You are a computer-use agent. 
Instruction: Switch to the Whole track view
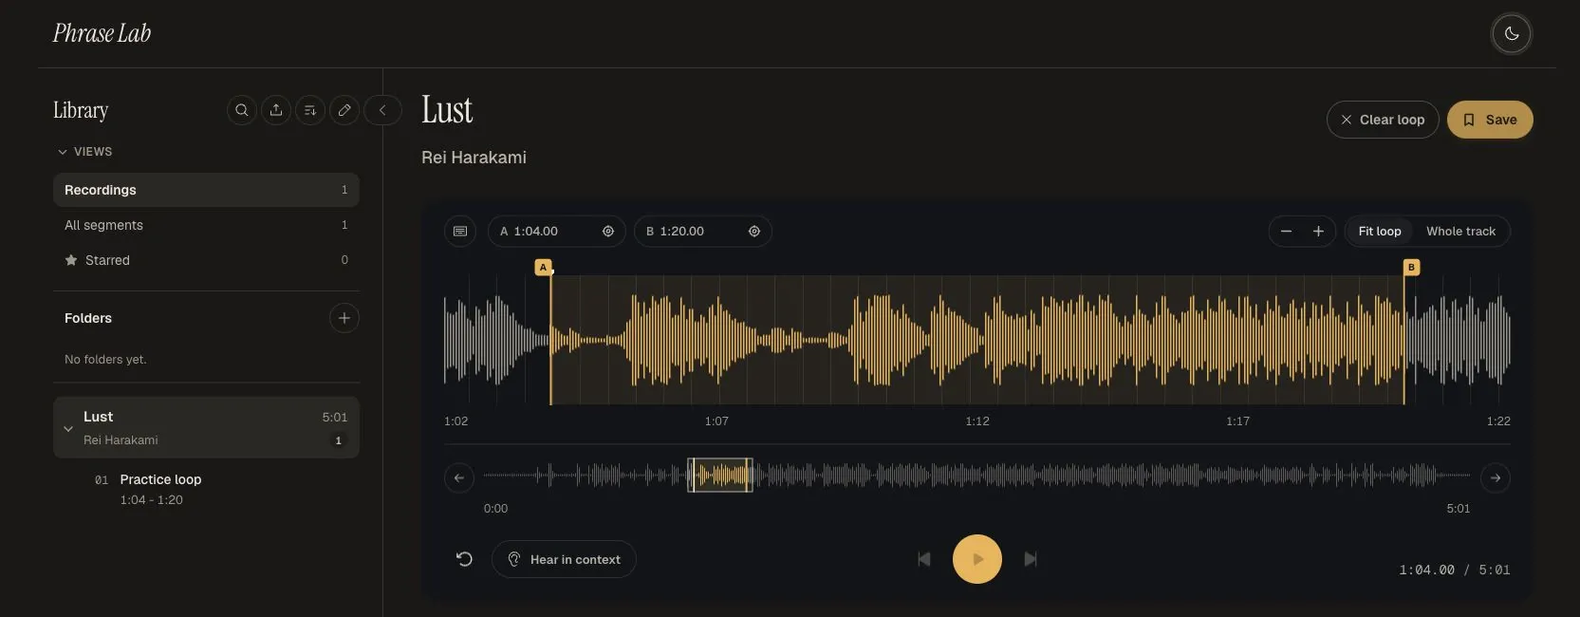(x=1460, y=232)
